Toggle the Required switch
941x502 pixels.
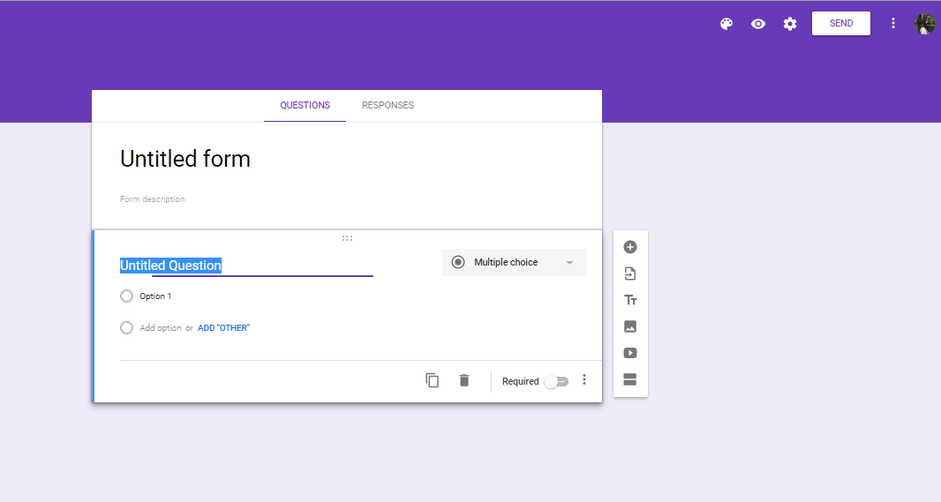pos(556,381)
